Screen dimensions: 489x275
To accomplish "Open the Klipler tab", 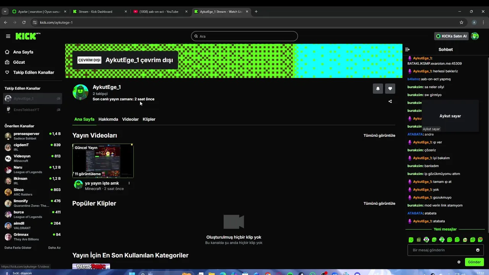I will (x=149, y=119).
